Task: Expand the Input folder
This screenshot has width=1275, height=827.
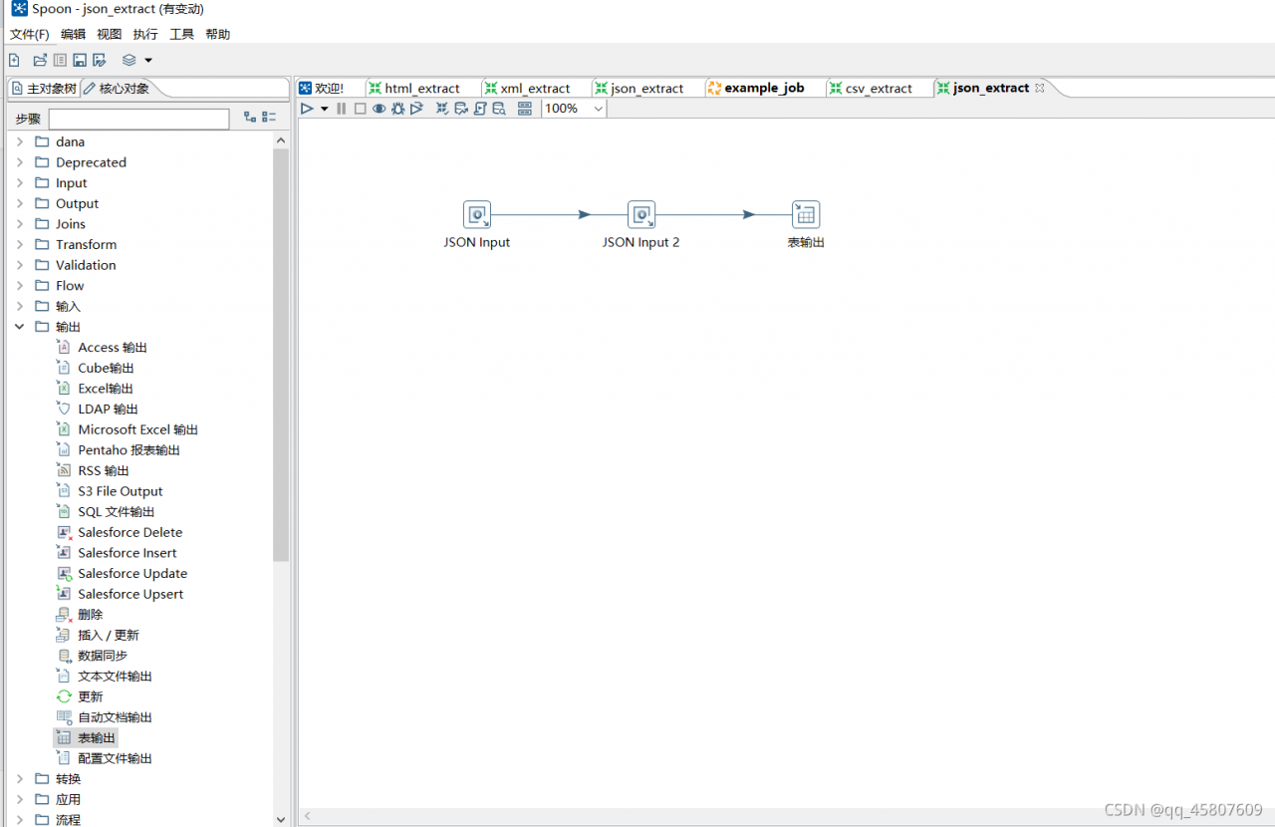Action: (x=19, y=183)
